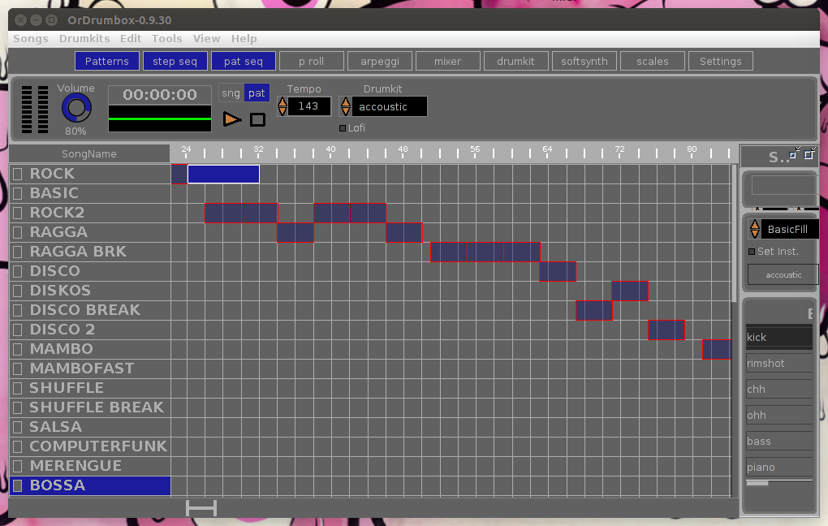The width and height of the screenshot is (828, 526).
Task: Switch to song mode with sng button
Action: [231, 93]
